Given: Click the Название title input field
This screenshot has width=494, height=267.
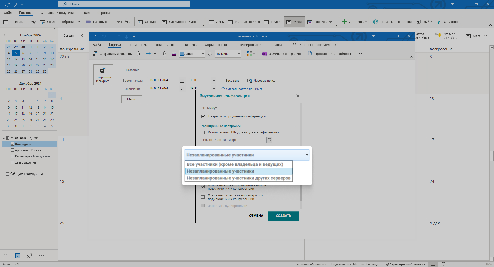Looking at the screenshot, I should 279,70.
